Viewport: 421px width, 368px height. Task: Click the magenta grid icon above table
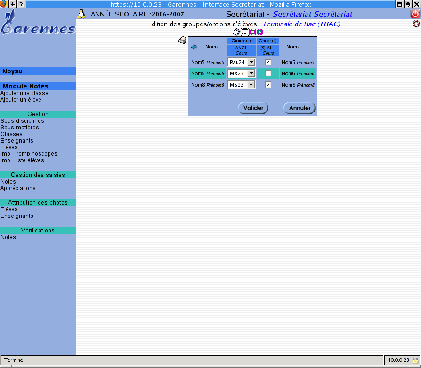260,32
